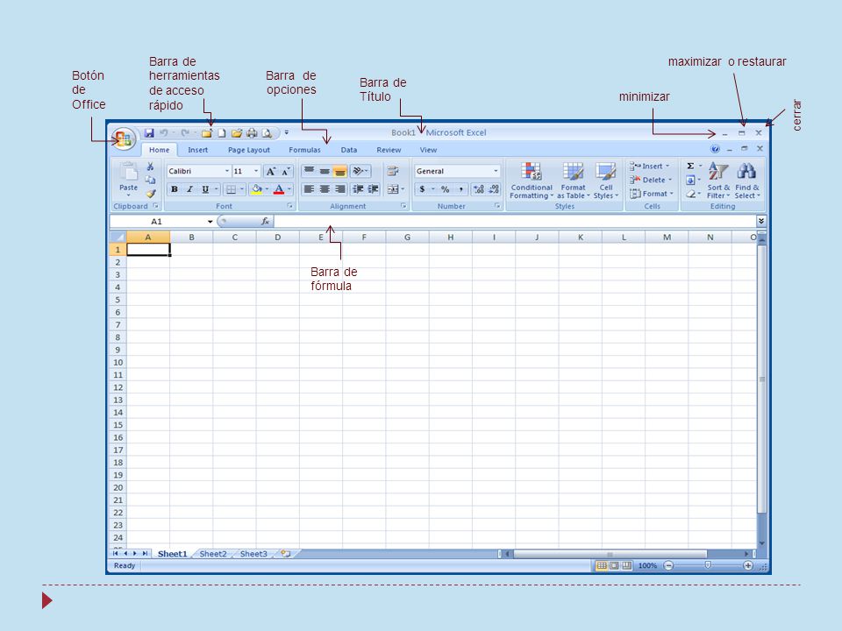Add a new sheet with the Insert Worksheet tab icon
842x631 pixels.
click(x=286, y=554)
